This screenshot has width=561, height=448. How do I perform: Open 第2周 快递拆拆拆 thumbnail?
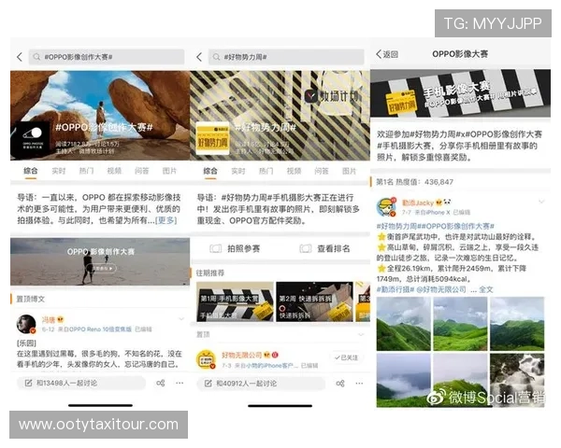coord(314,301)
